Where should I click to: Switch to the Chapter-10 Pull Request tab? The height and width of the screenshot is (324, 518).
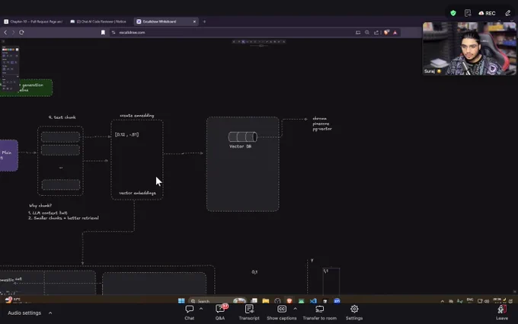(x=33, y=21)
